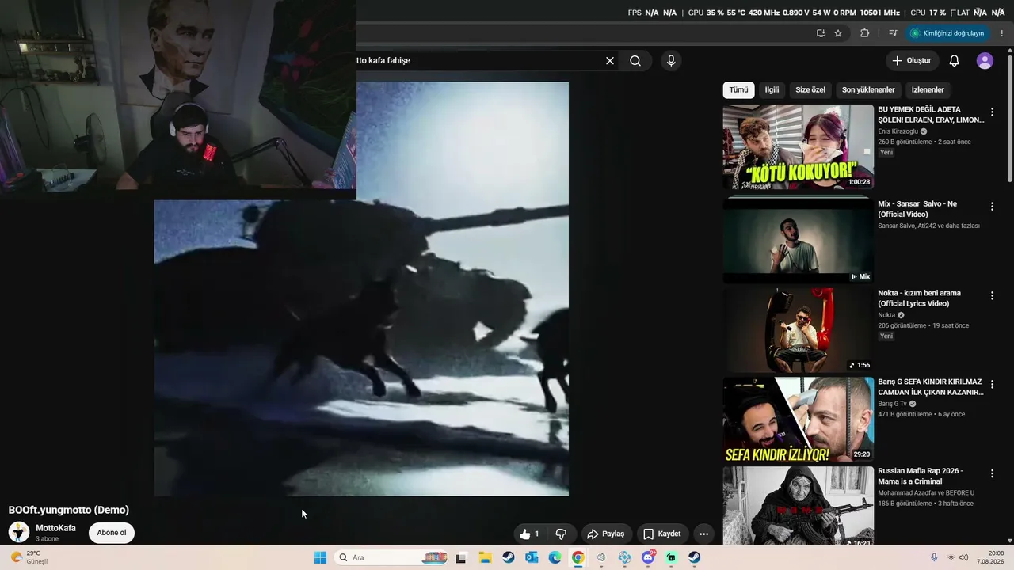Open options for Nokta kızım beni arama
This screenshot has height=570, width=1014.
click(992, 296)
